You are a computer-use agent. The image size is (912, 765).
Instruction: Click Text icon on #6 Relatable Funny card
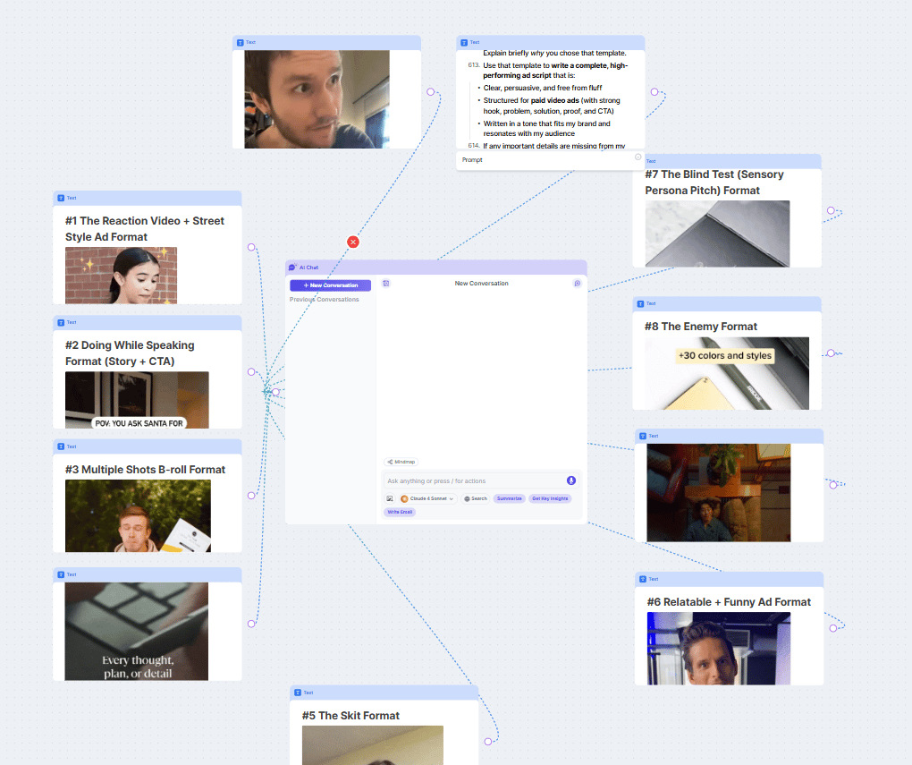click(x=643, y=579)
